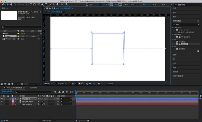Create a new folder in Project panel
This screenshot has height=122, width=202.
[5, 84]
